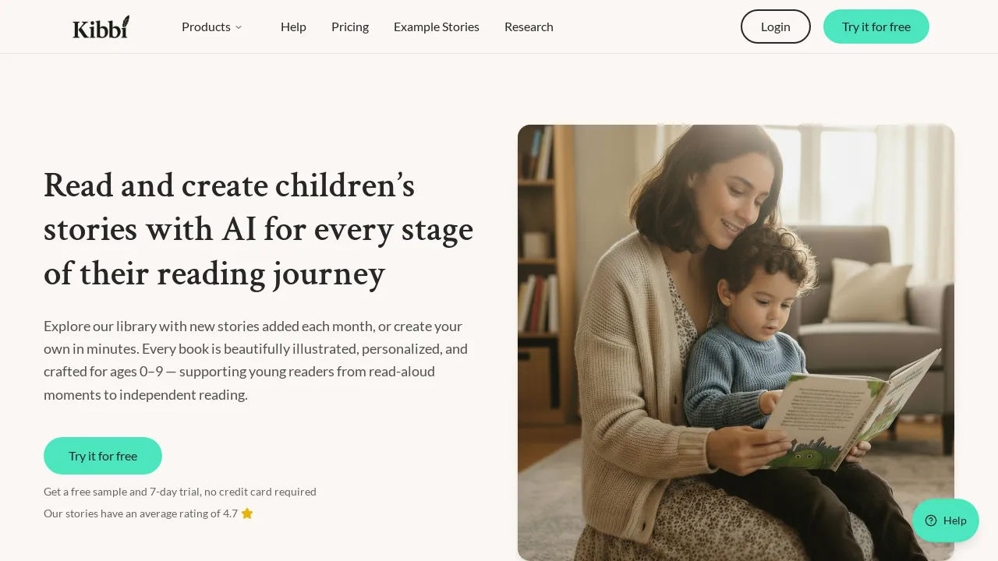
Task: Click the quill feather above Kibbi's letter i
Action: click(x=125, y=20)
